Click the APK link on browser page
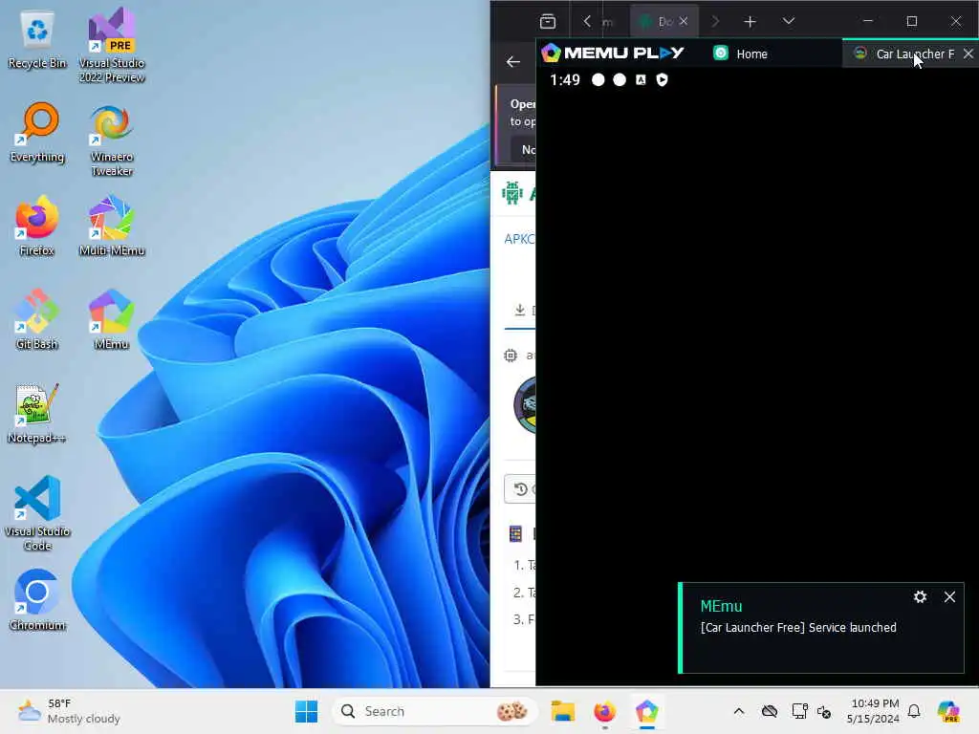The width and height of the screenshot is (979, 734). click(519, 239)
